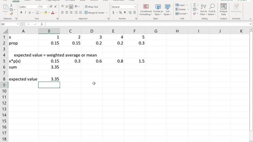Open the font color dropdown arrow
The width and height of the screenshot is (253, 142).
point(56,13)
